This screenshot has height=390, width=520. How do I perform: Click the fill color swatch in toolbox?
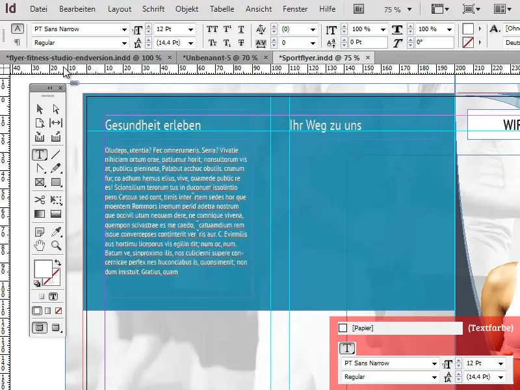pos(43,269)
